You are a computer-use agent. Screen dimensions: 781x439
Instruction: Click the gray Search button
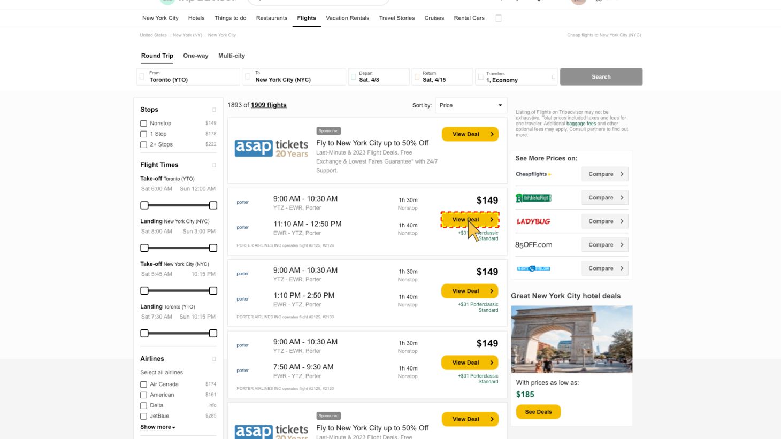601,77
